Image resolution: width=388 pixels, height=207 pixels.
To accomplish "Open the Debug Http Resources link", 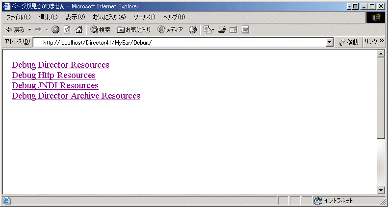I will (x=53, y=75).
